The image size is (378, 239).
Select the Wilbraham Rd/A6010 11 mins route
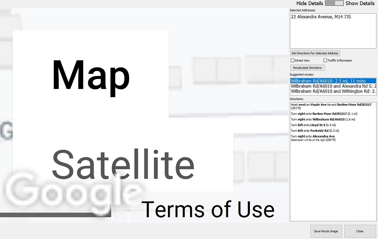(332, 81)
